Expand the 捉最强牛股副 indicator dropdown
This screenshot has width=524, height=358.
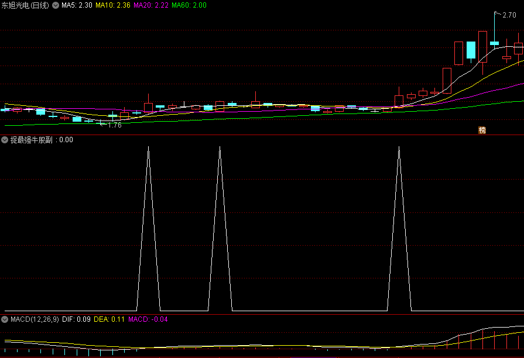pos(5,140)
